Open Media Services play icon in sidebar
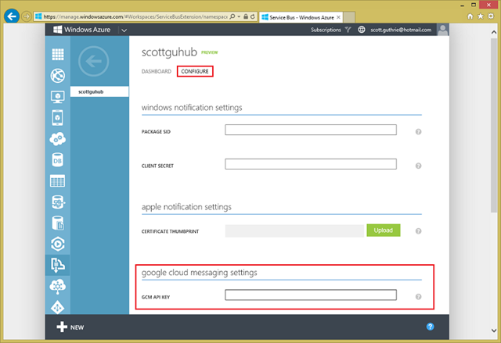Viewport: 501px width, 343px height. [58, 244]
